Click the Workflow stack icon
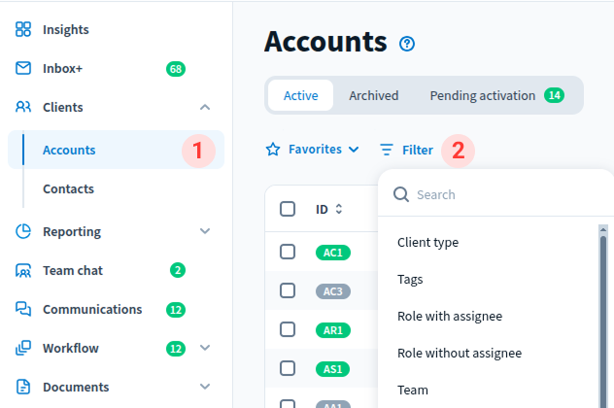 pyautogui.click(x=23, y=348)
